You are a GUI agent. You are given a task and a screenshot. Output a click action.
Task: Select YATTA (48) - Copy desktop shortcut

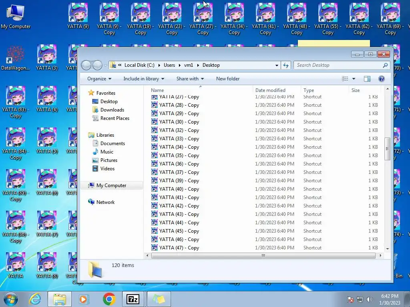[297, 19]
